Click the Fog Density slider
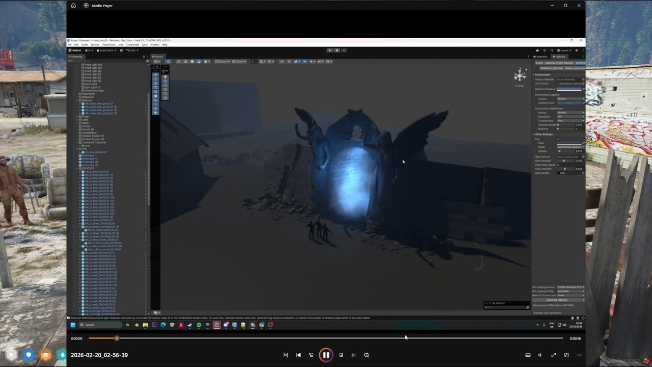652x367 pixels. click(565, 151)
